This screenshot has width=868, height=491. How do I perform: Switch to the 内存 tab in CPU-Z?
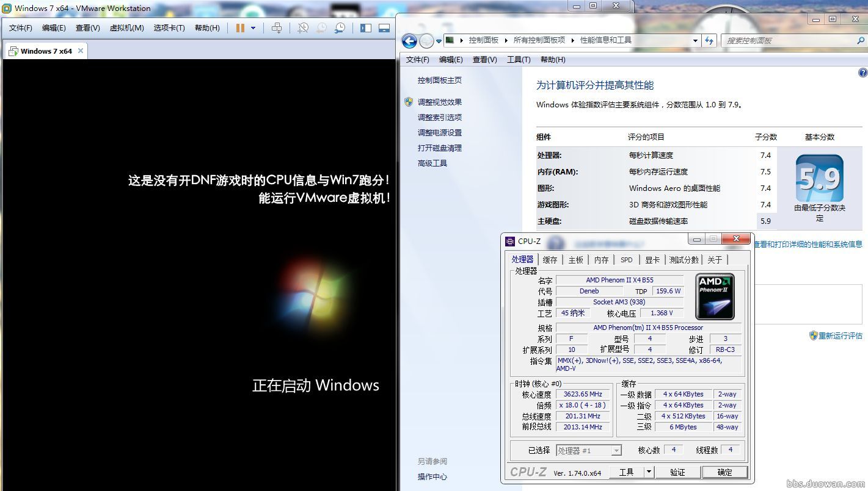coord(601,260)
